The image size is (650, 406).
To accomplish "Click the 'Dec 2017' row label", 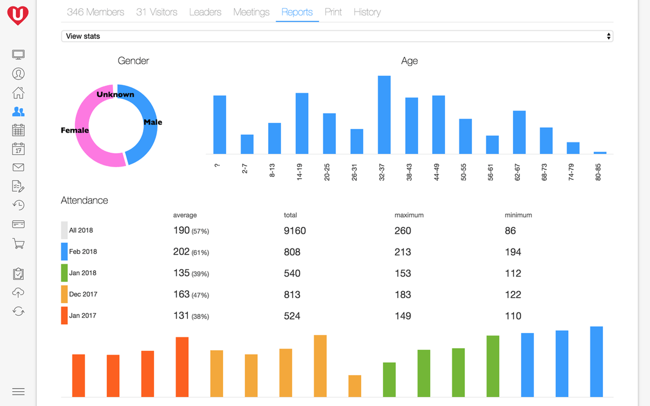I will point(83,294).
